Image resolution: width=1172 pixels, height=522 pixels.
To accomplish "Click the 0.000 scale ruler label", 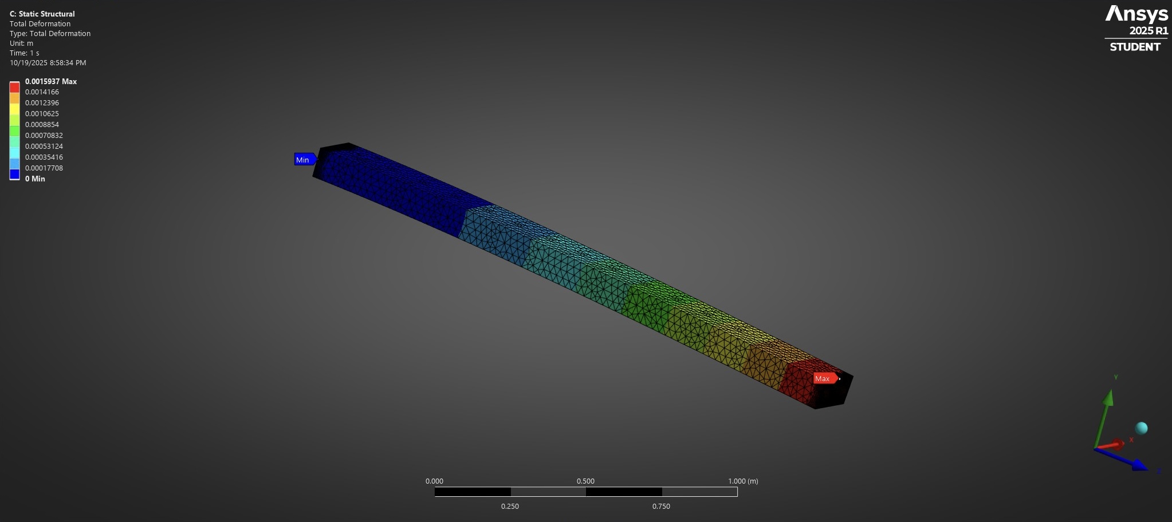I will pyautogui.click(x=434, y=481).
